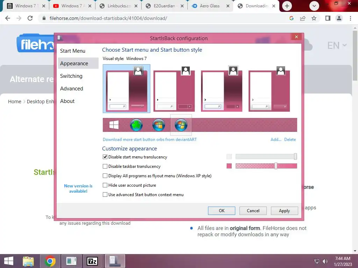The height and width of the screenshot is (268, 358).
Task: Open the EN language dropdown on FileHorse
Action: [x=337, y=45]
